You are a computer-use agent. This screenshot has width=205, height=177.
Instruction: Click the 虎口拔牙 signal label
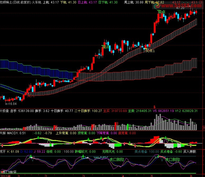tap(10, 172)
